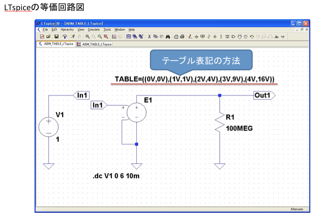
Task: Open the View menu
Action: 81,30
